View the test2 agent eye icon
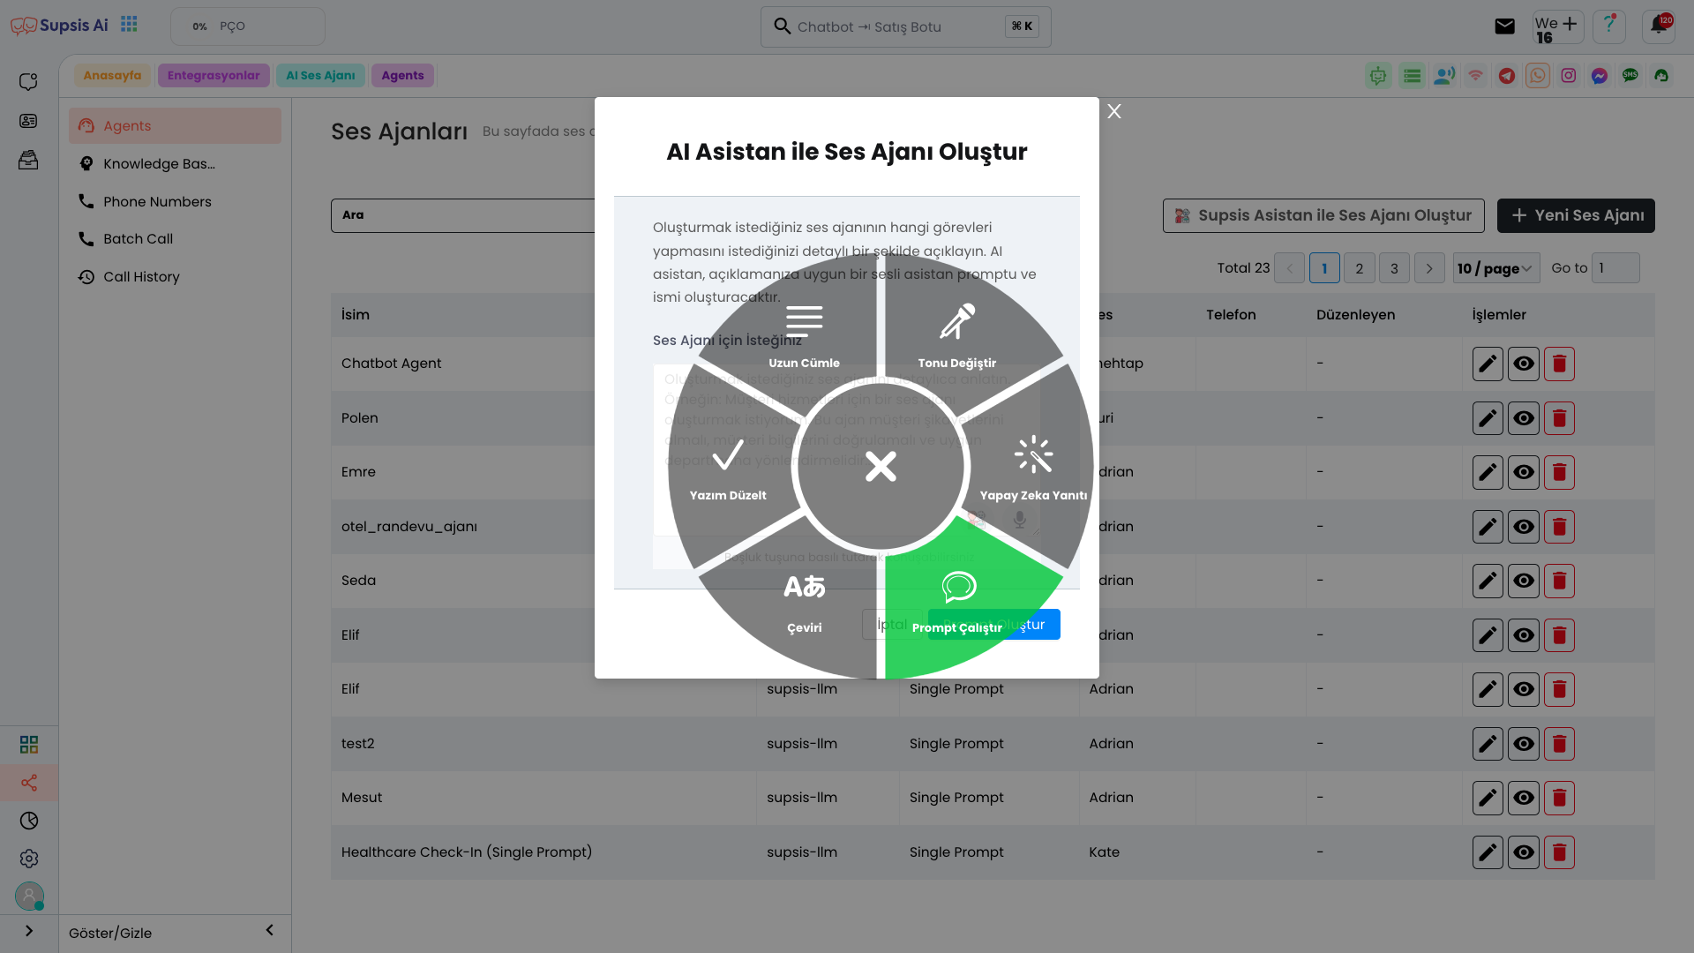The image size is (1694, 953). [x=1524, y=744]
